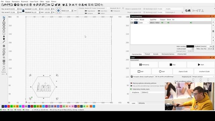Pick the black 00 palette swatch
Screen dimensions: 215x121
coord(3,106)
